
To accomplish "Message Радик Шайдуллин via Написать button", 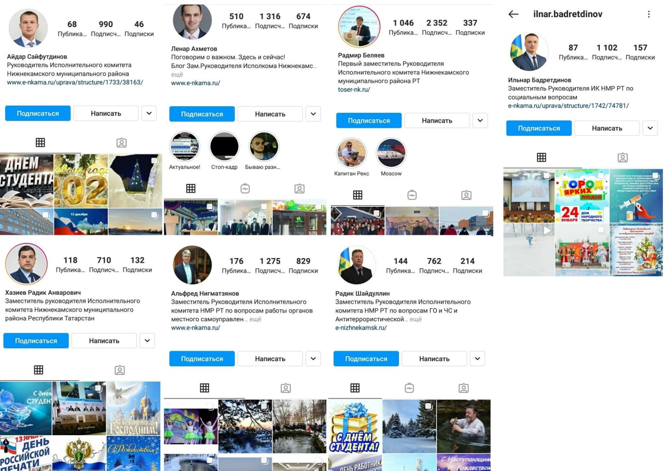I will coord(434,359).
